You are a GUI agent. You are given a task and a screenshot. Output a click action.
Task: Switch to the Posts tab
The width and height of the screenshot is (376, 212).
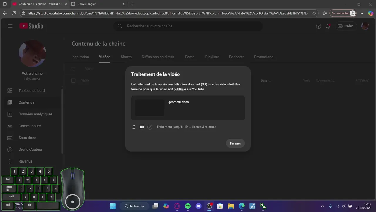click(189, 57)
